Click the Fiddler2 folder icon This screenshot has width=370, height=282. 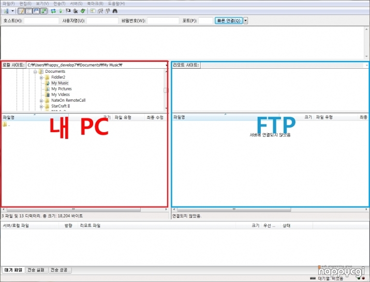tap(47, 77)
